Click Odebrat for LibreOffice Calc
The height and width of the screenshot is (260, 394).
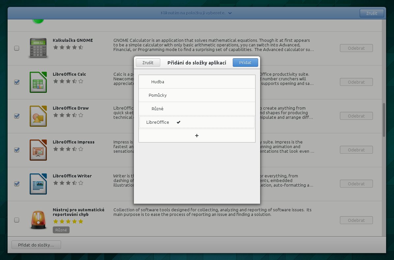[x=356, y=82]
